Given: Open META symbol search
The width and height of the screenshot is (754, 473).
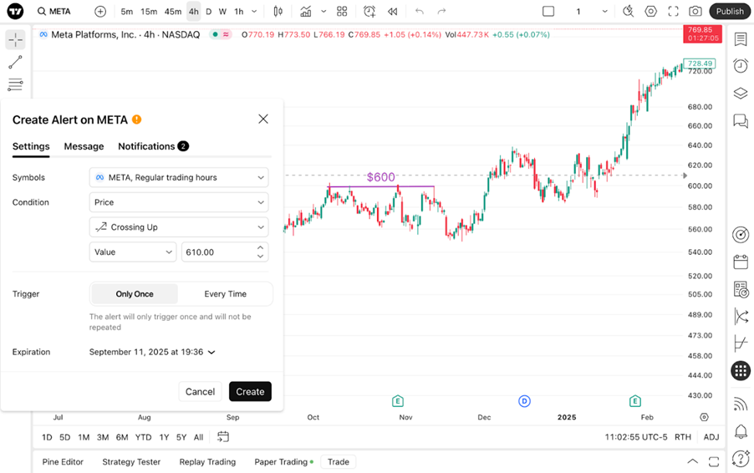Looking at the screenshot, I should [53, 11].
